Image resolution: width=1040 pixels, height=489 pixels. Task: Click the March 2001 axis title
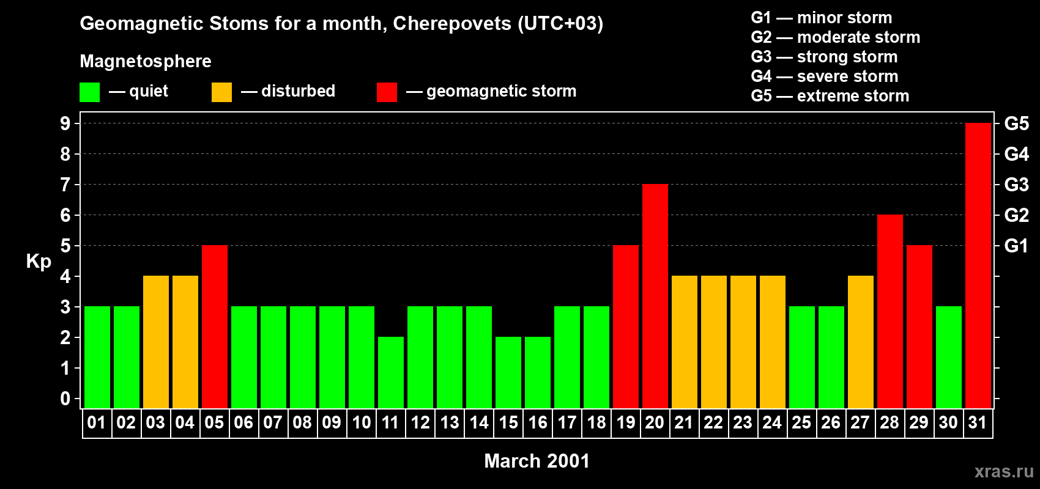[x=537, y=461]
